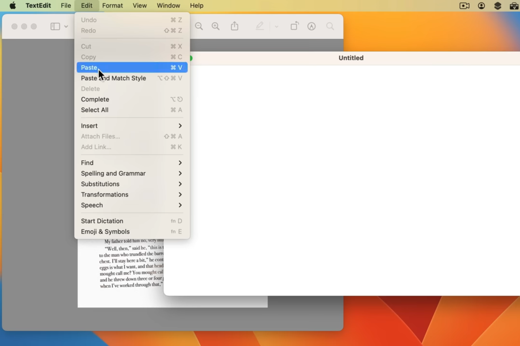The image size is (520, 346).
Task: Expand the Find submenu
Action: point(132,163)
